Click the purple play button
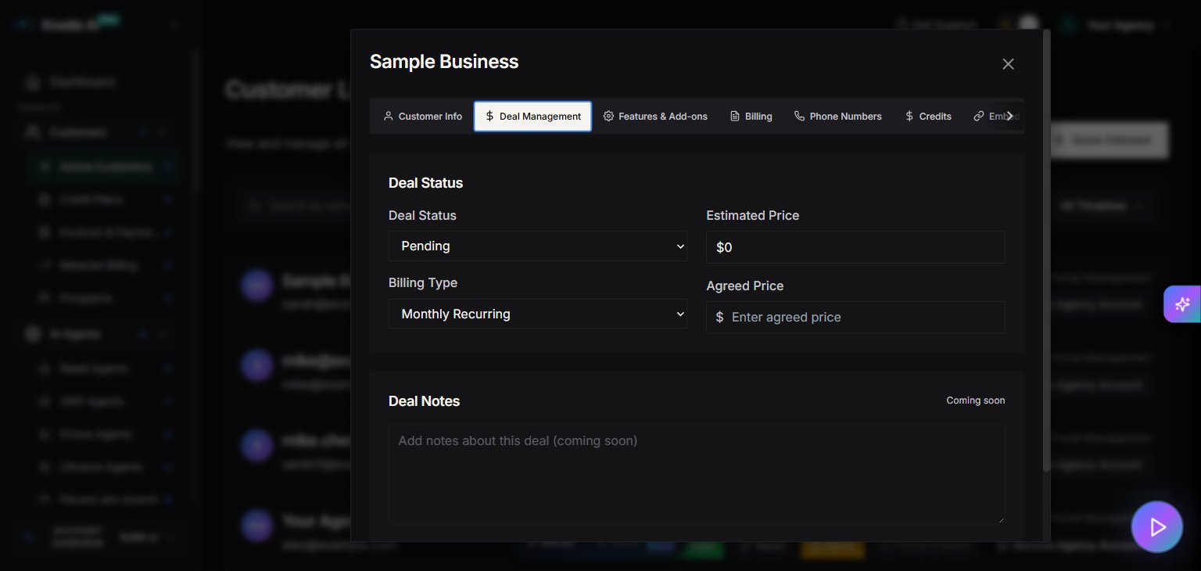The image size is (1201, 571). pos(1157,527)
